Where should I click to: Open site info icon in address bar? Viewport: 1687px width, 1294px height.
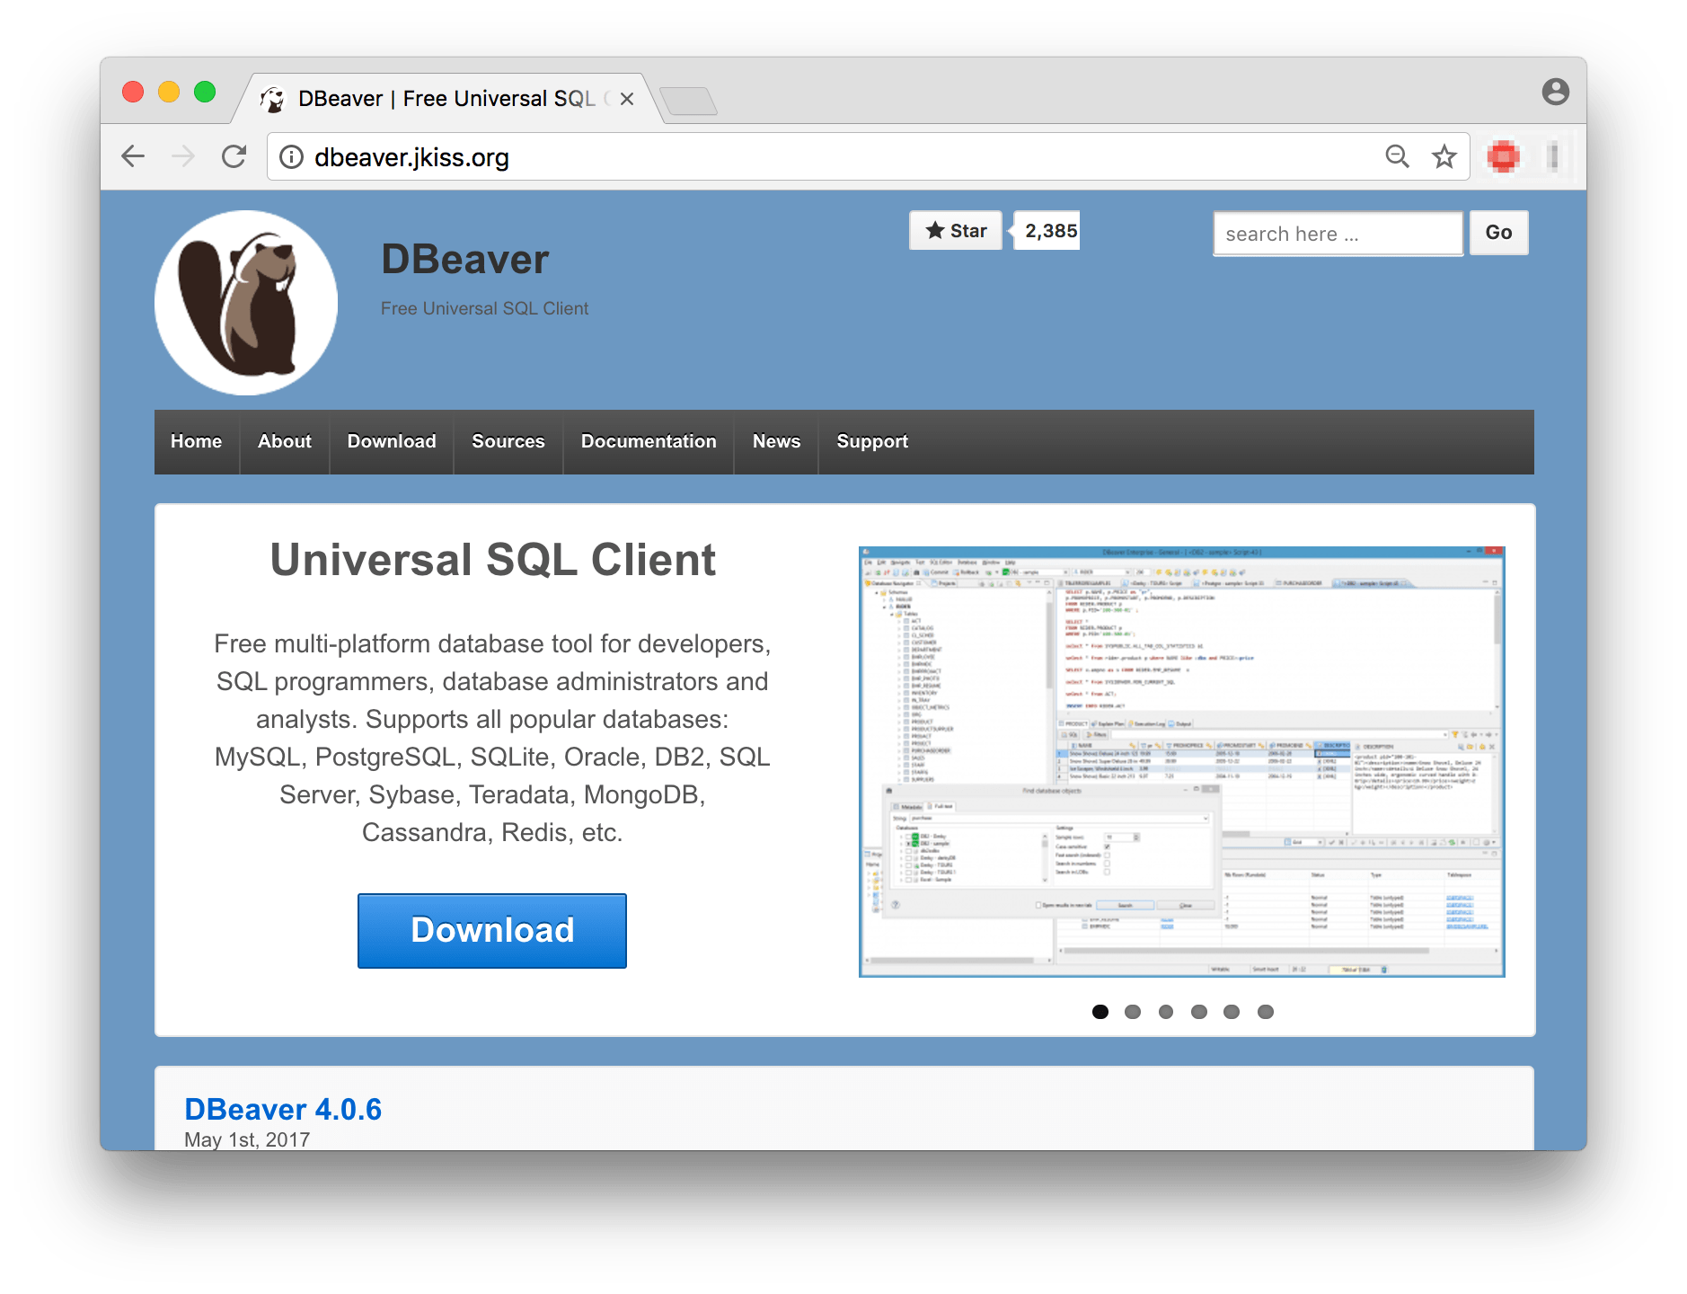click(x=291, y=157)
